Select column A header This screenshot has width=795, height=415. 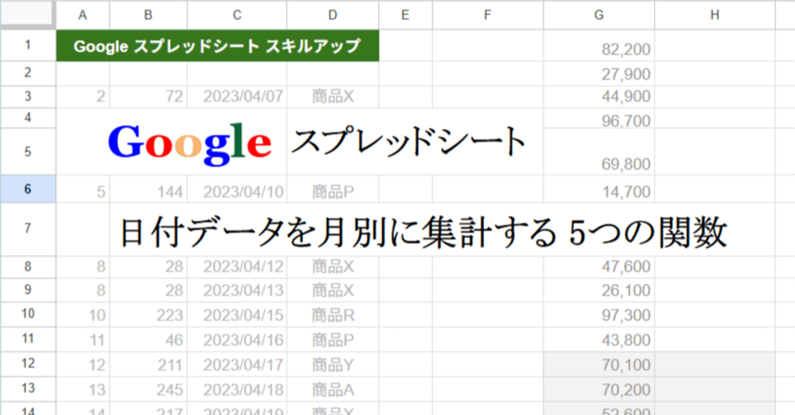pos(83,15)
